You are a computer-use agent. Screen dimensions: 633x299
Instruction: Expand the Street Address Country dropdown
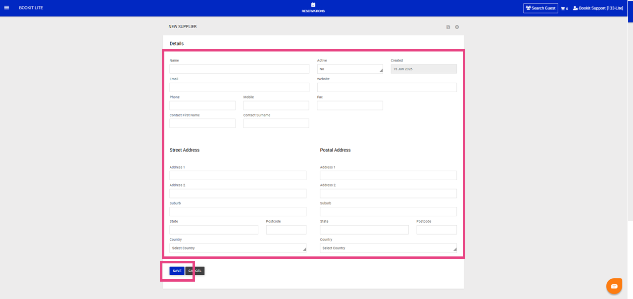[x=238, y=248]
